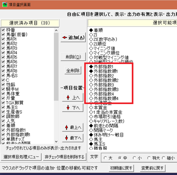This screenshot has height=175, width=177.
Task: Click 非チェック項目を削除する button
Action: tap(65, 157)
